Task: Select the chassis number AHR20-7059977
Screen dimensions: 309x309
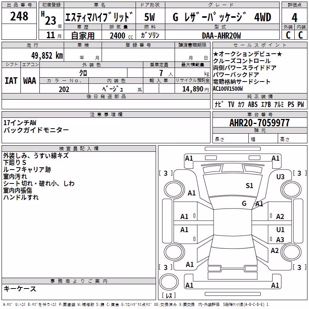Action: click(x=260, y=123)
